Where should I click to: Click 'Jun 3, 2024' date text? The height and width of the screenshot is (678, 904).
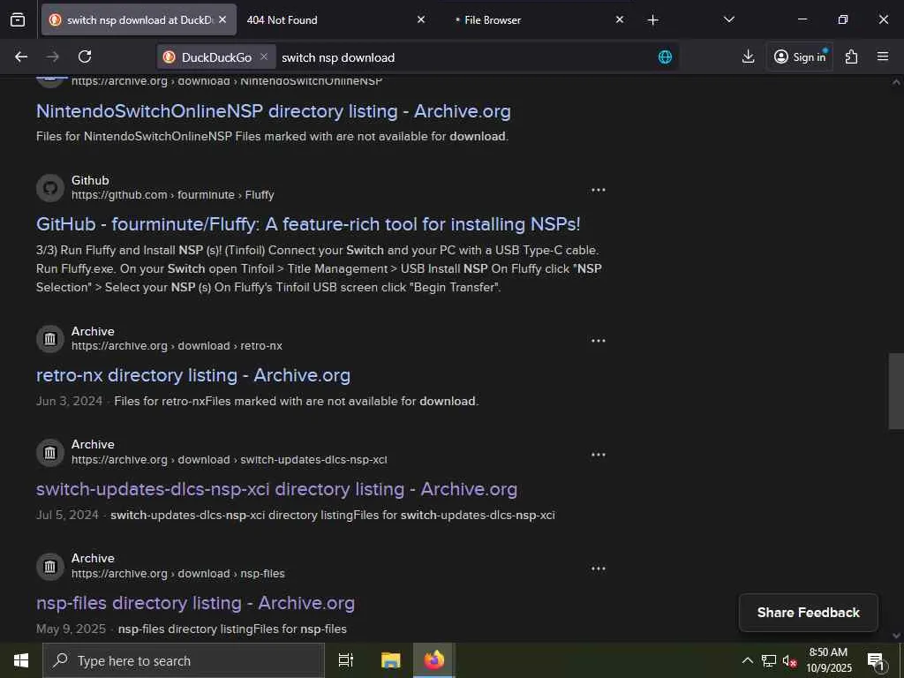point(69,401)
